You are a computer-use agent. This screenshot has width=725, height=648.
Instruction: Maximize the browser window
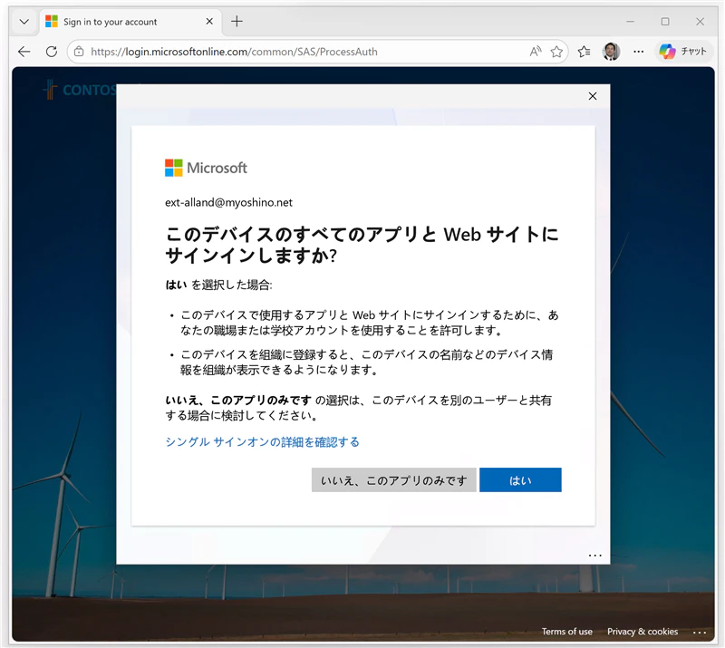[x=665, y=21]
